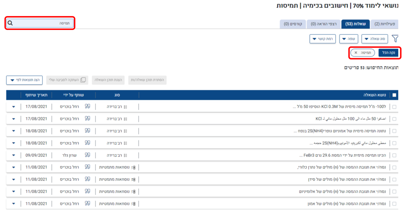Check the box for the FeBr3 question
The height and width of the screenshot is (214, 404).
tap(394, 155)
